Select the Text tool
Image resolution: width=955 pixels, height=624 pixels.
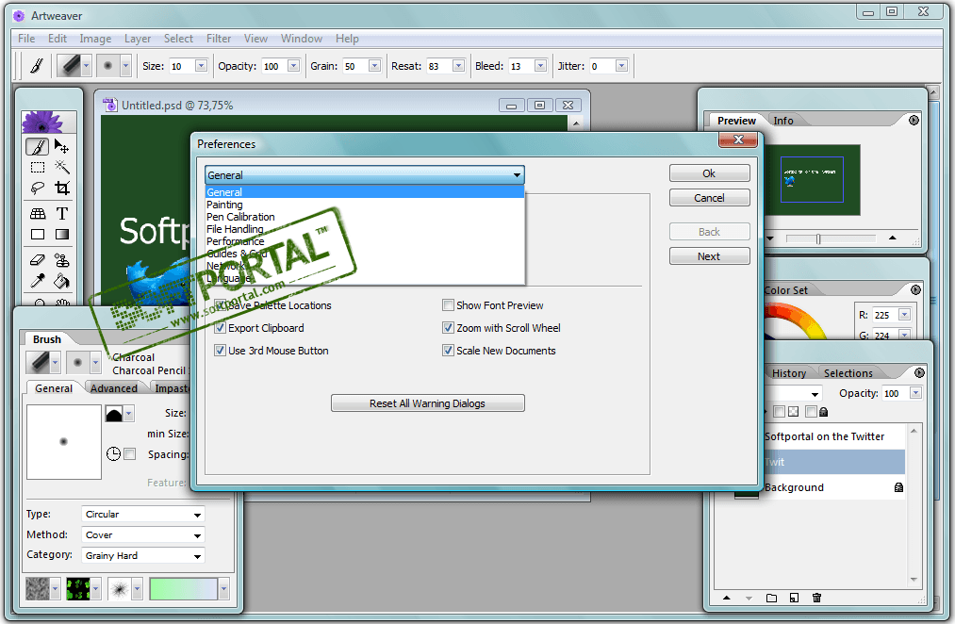(x=61, y=214)
